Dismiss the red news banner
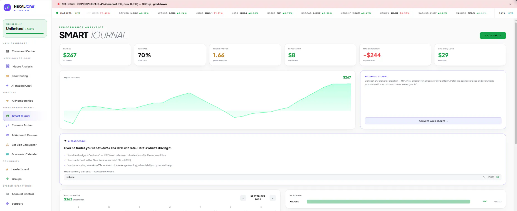 [x=510, y=4]
